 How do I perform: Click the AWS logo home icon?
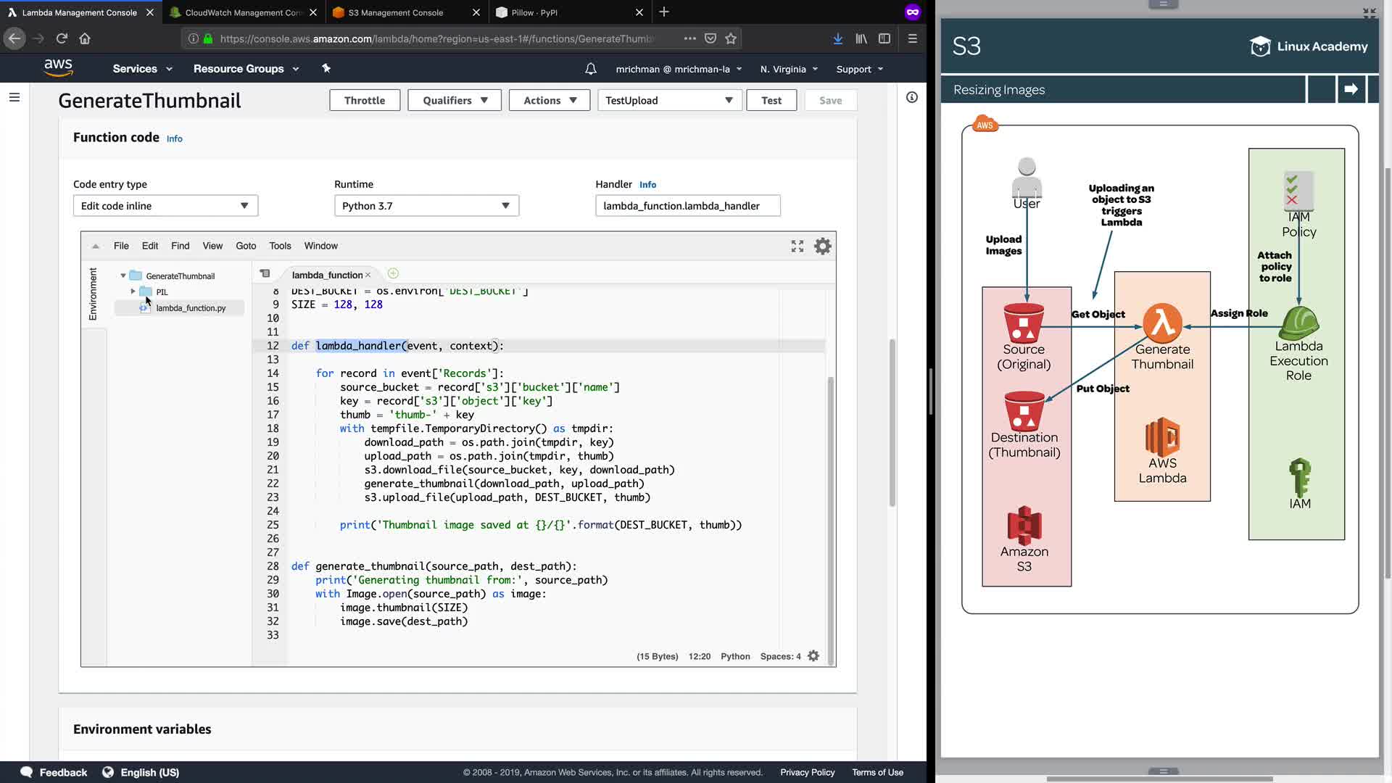[58, 68]
